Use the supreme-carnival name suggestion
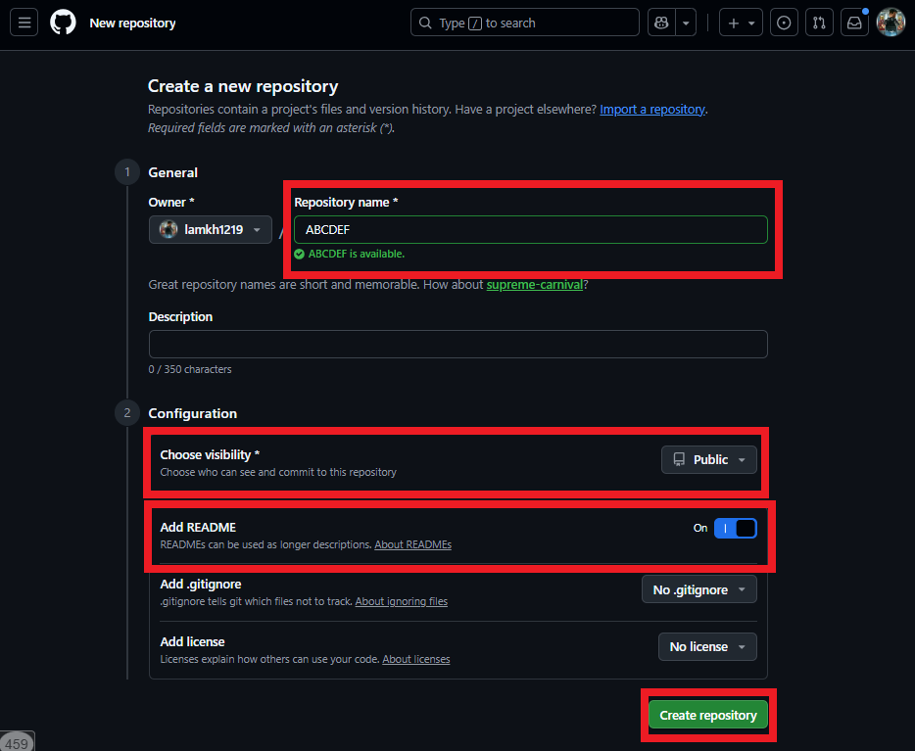The width and height of the screenshot is (915, 751). tap(534, 285)
